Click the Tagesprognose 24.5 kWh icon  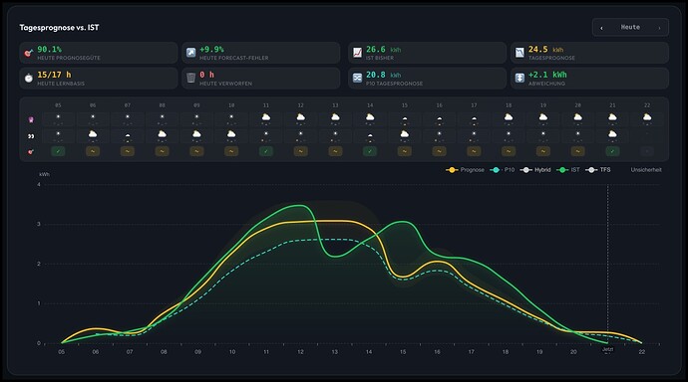(519, 53)
